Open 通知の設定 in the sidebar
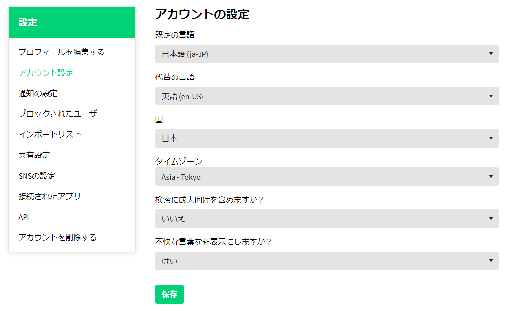 [x=38, y=93]
